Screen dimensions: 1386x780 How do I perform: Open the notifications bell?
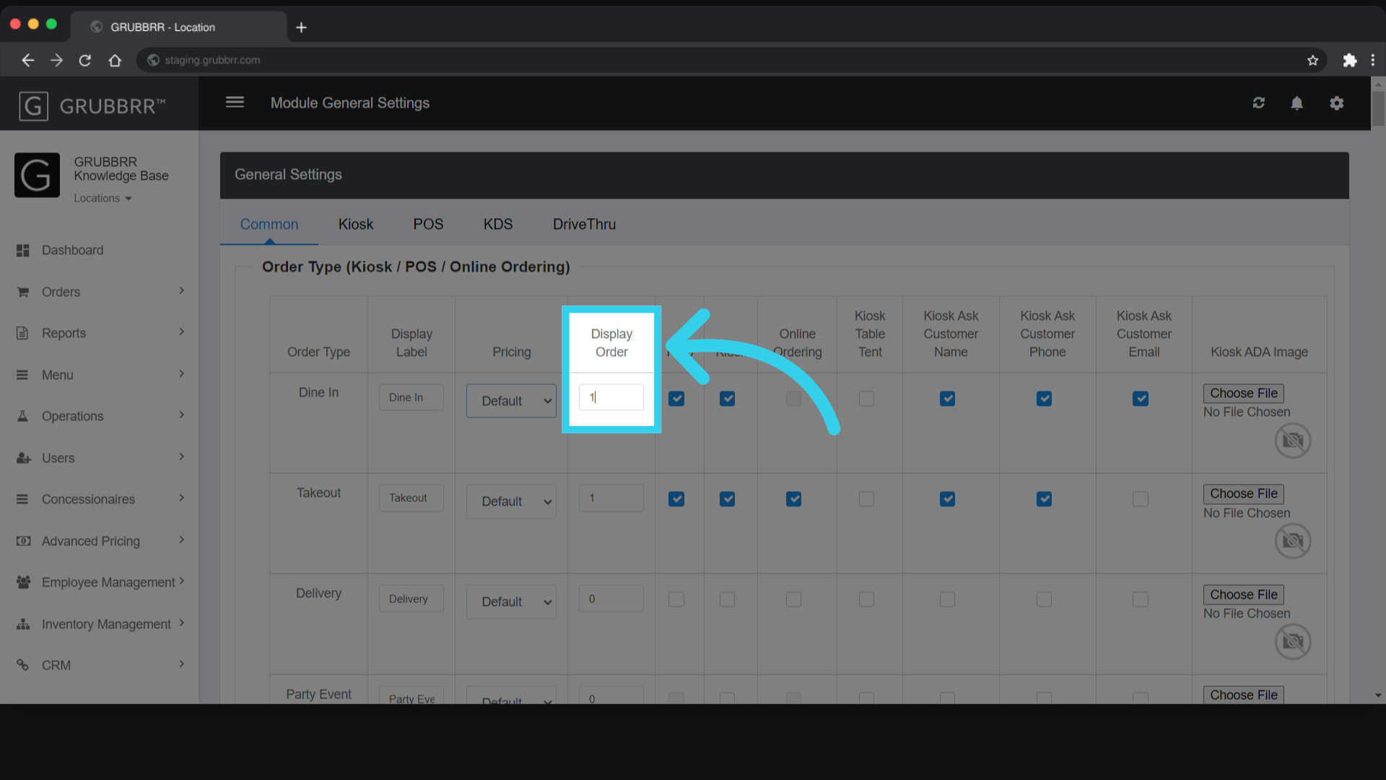pos(1297,103)
